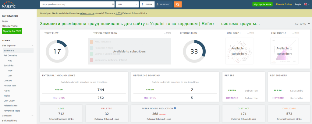Select Anchor Text in the sidebar
312x124 pixels.
(10, 85)
